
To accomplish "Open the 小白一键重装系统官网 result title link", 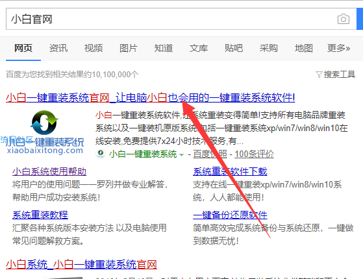I will point(151,97).
